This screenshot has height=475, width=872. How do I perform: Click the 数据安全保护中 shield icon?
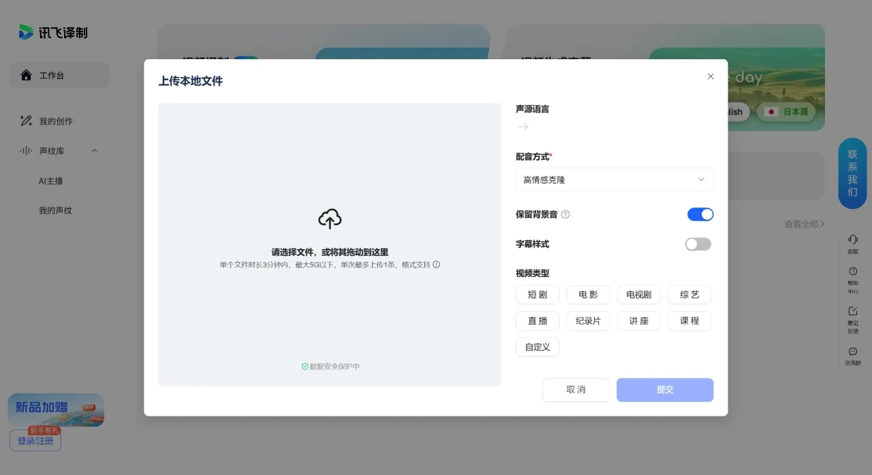pos(305,366)
